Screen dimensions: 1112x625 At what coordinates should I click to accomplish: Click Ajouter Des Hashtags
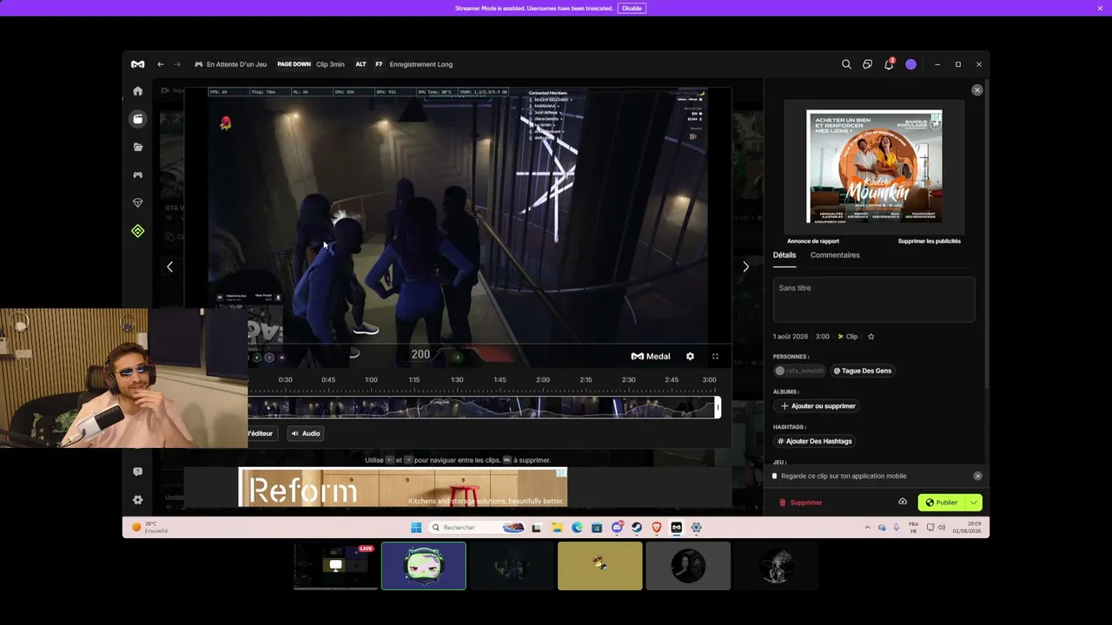click(815, 441)
